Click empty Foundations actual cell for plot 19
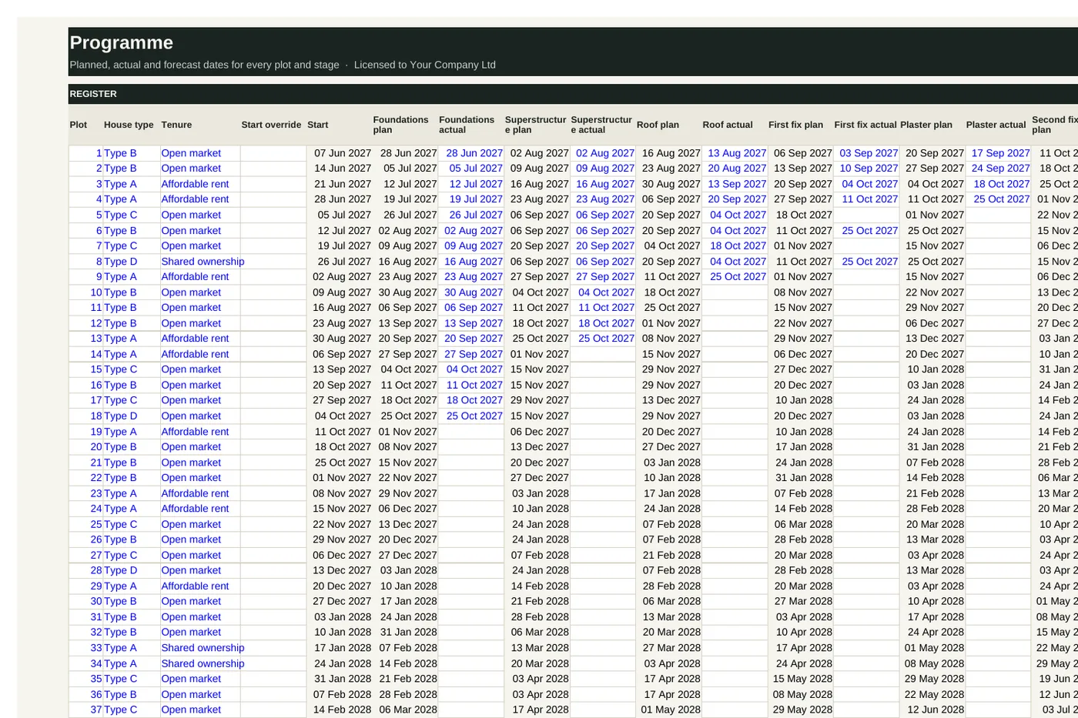The image size is (1078, 718). tap(470, 432)
